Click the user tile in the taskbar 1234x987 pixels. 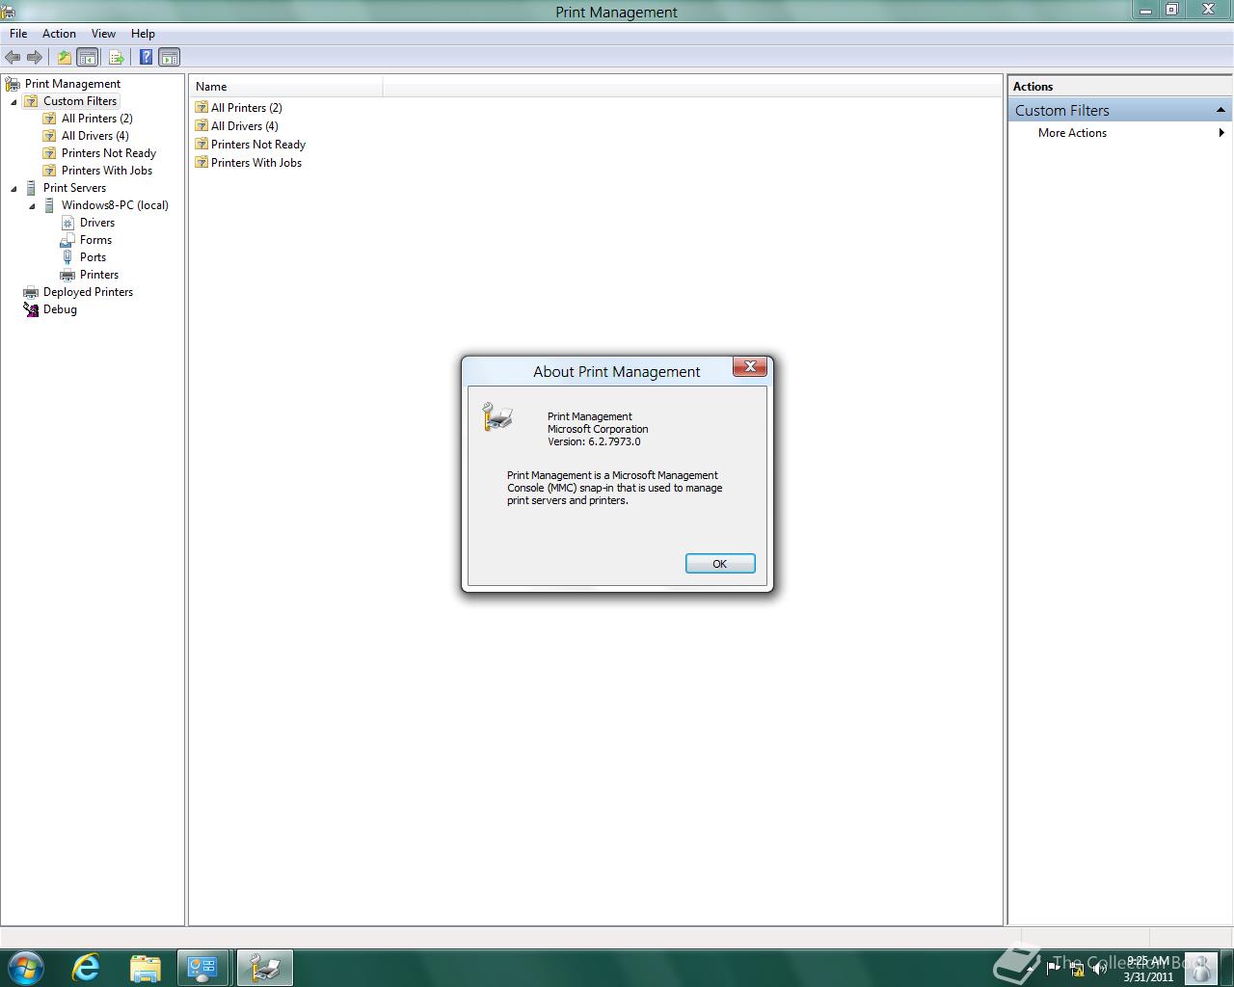[1201, 968]
